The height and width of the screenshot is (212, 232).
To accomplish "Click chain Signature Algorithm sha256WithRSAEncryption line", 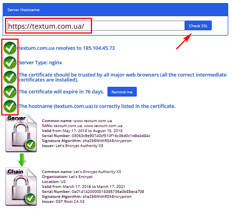I will pyautogui.click(x=87, y=197).
